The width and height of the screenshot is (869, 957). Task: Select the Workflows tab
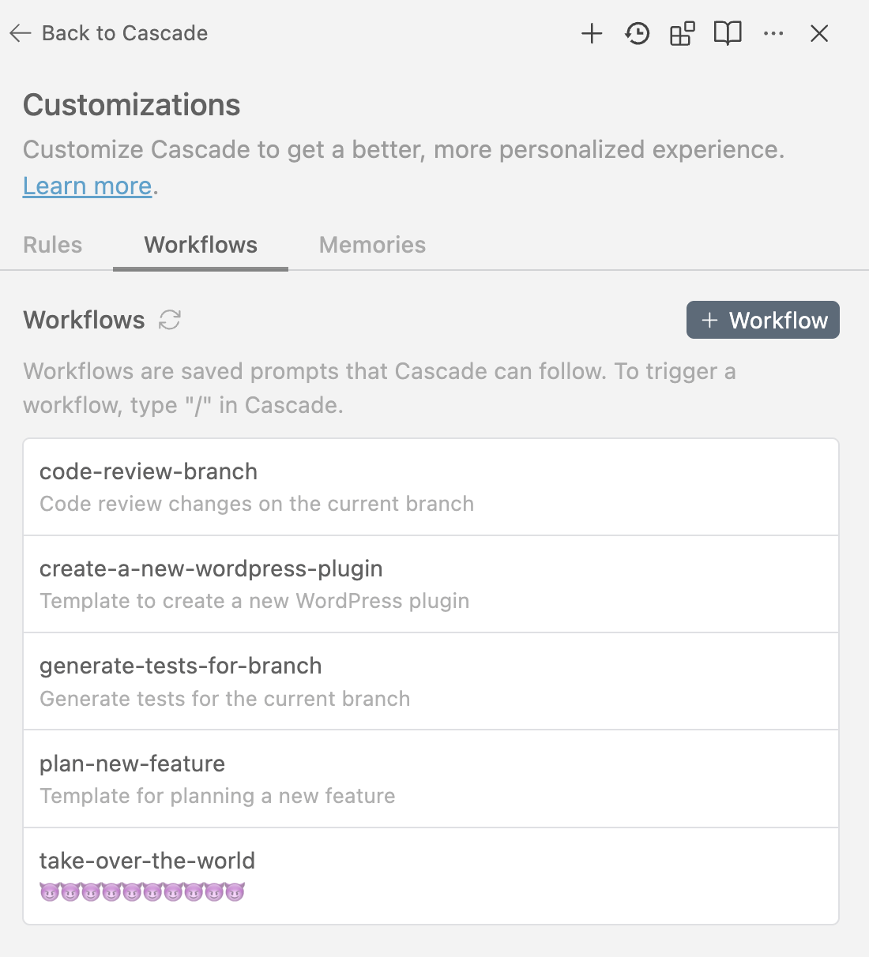[201, 245]
